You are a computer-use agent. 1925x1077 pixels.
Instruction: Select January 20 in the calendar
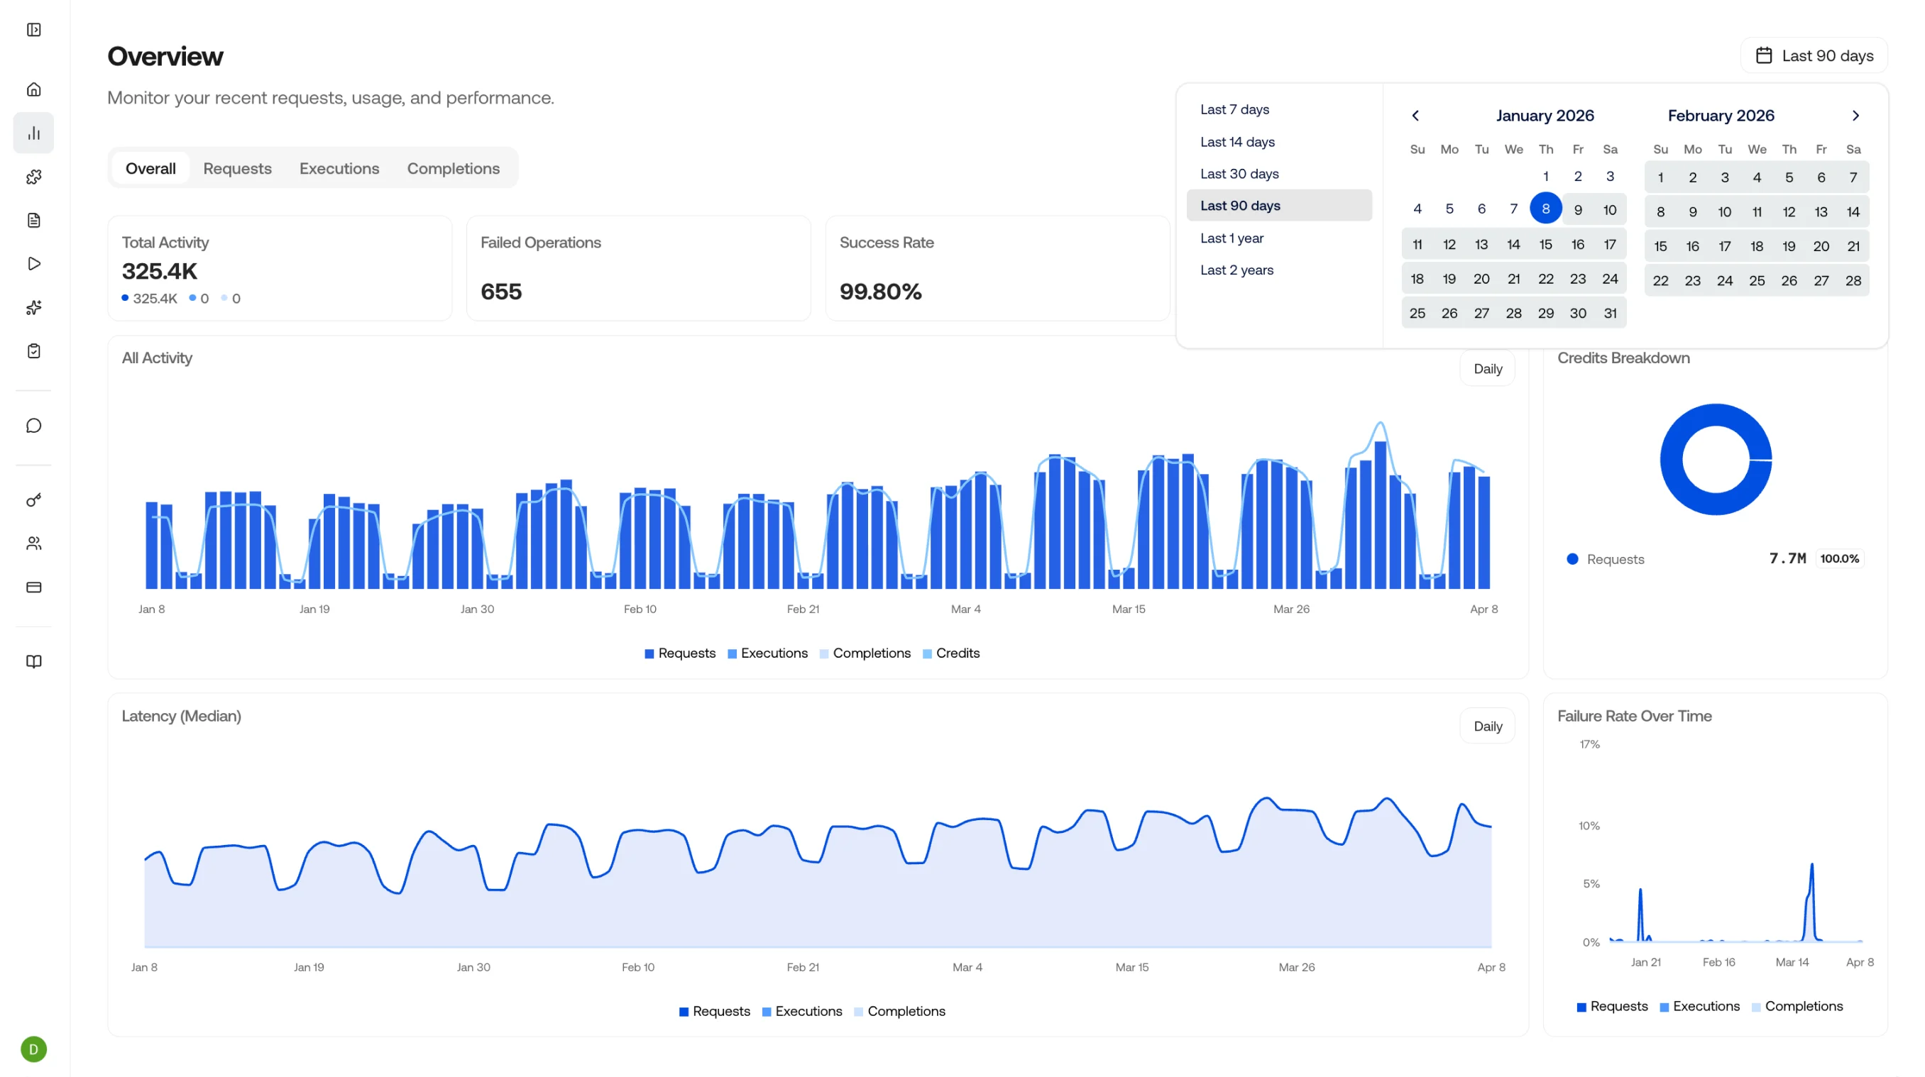click(1481, 280)
